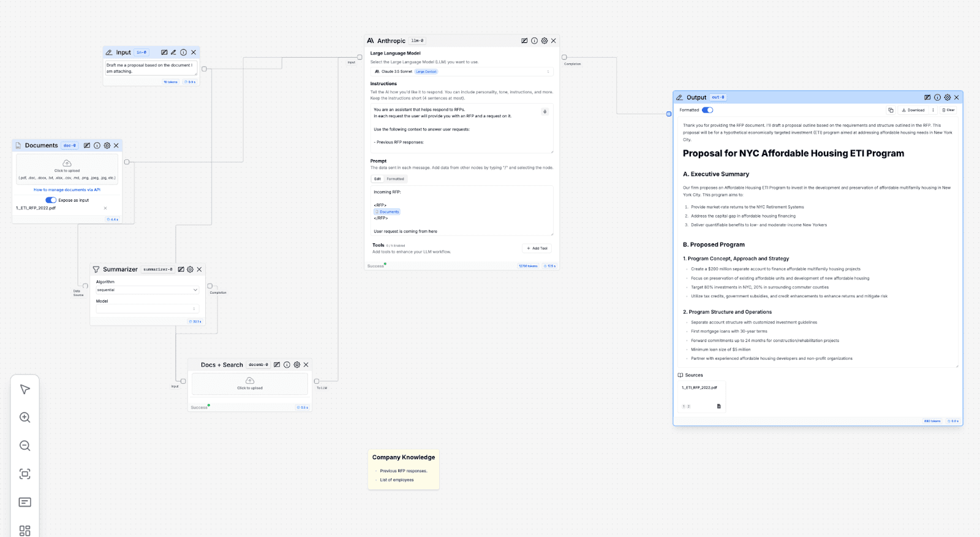Open note icon on Output node
Screen dimensions: 980x537
pyautogui.click(x=927, y=97)
